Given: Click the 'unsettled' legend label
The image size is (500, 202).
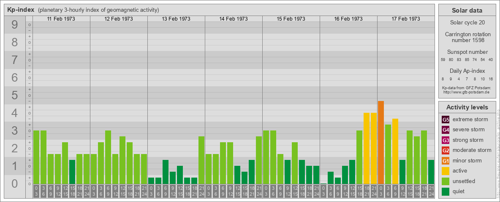Looking at the screenshot, I should pos(464,181).
